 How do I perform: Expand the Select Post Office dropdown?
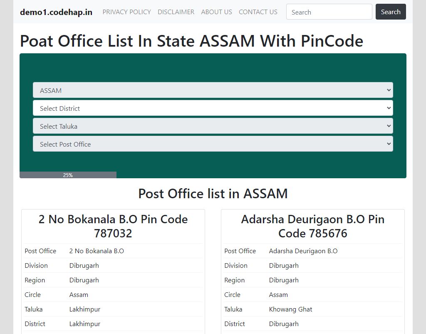pos(213,144)
